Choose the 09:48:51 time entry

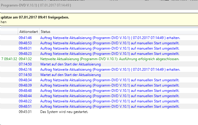tap(25, 107)
